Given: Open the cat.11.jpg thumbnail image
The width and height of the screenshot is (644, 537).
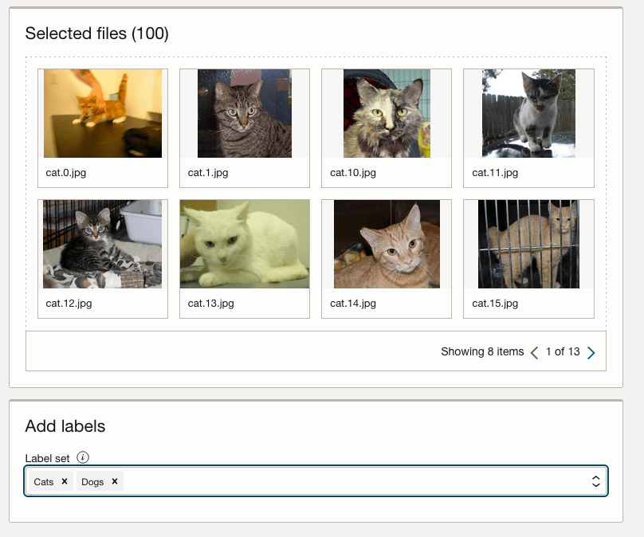Looking at the screenshot, I should (528, 113).
